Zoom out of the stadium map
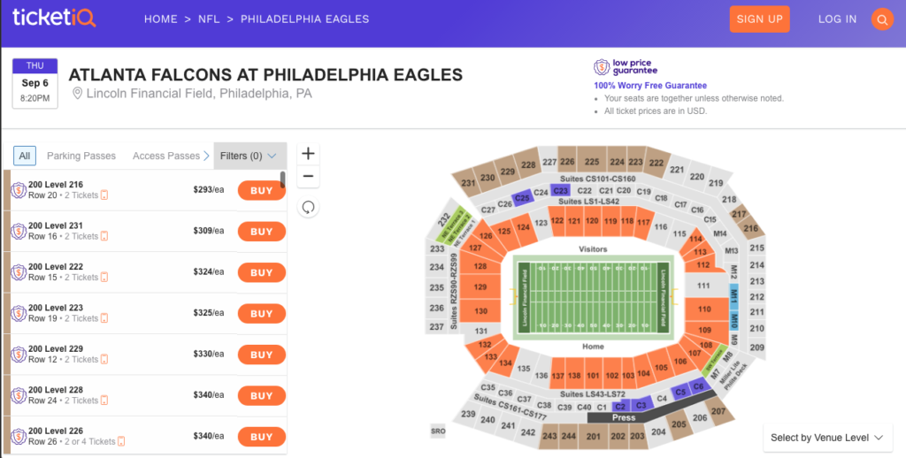 click(x=308, y=176)
